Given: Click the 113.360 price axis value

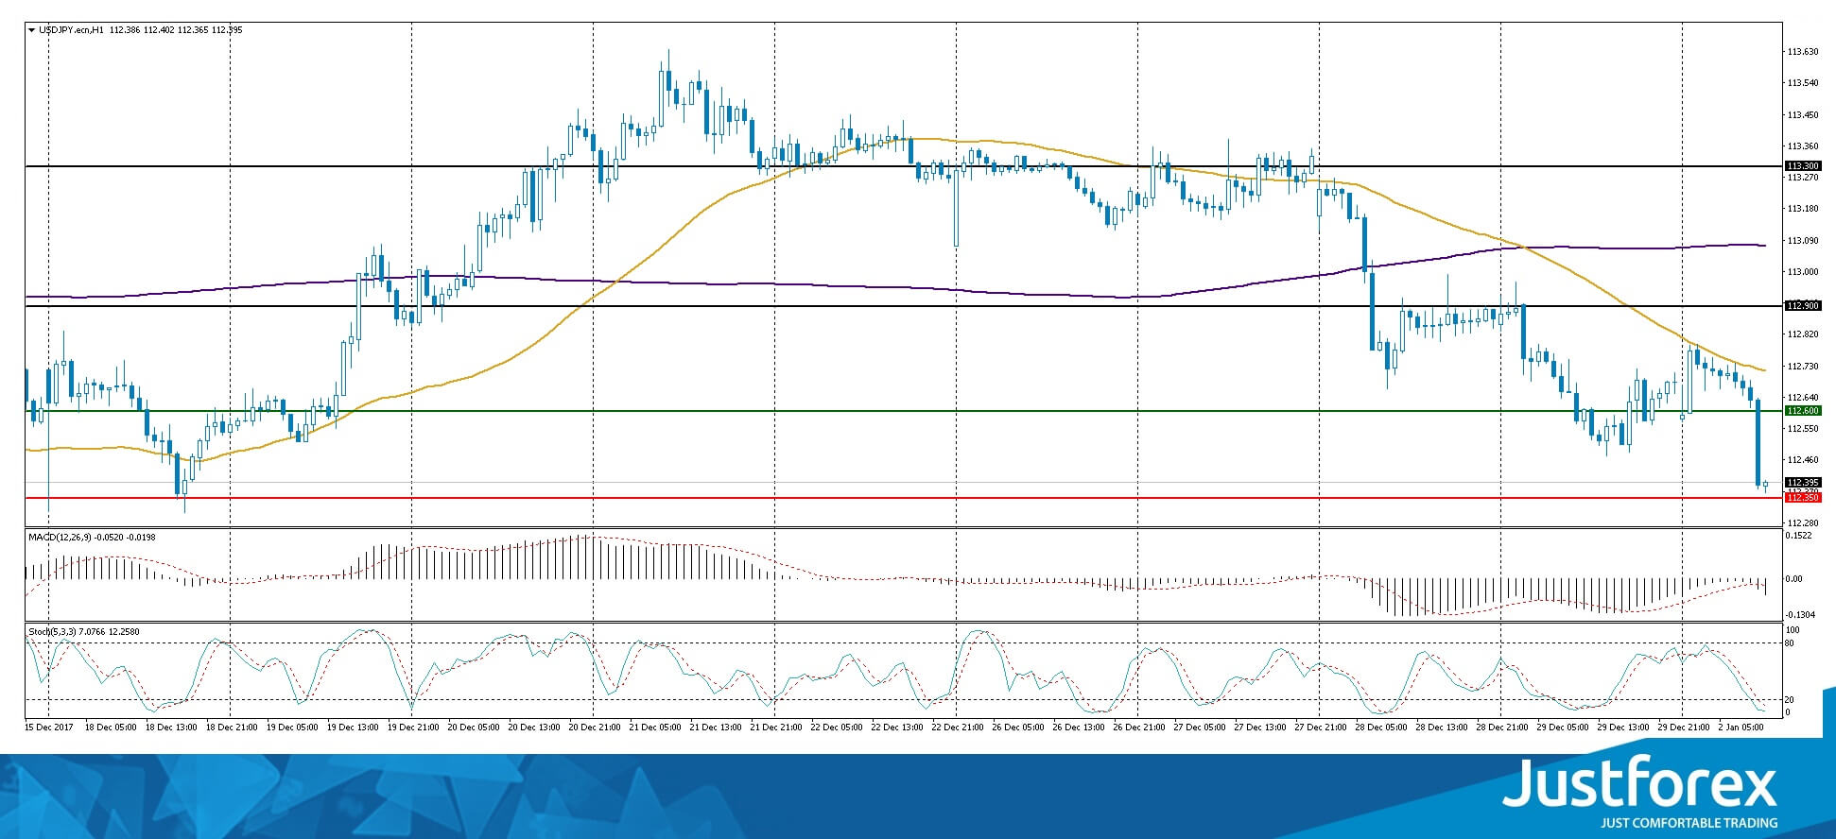Looking at the screenshot, I should click(x=1803, y=146).
